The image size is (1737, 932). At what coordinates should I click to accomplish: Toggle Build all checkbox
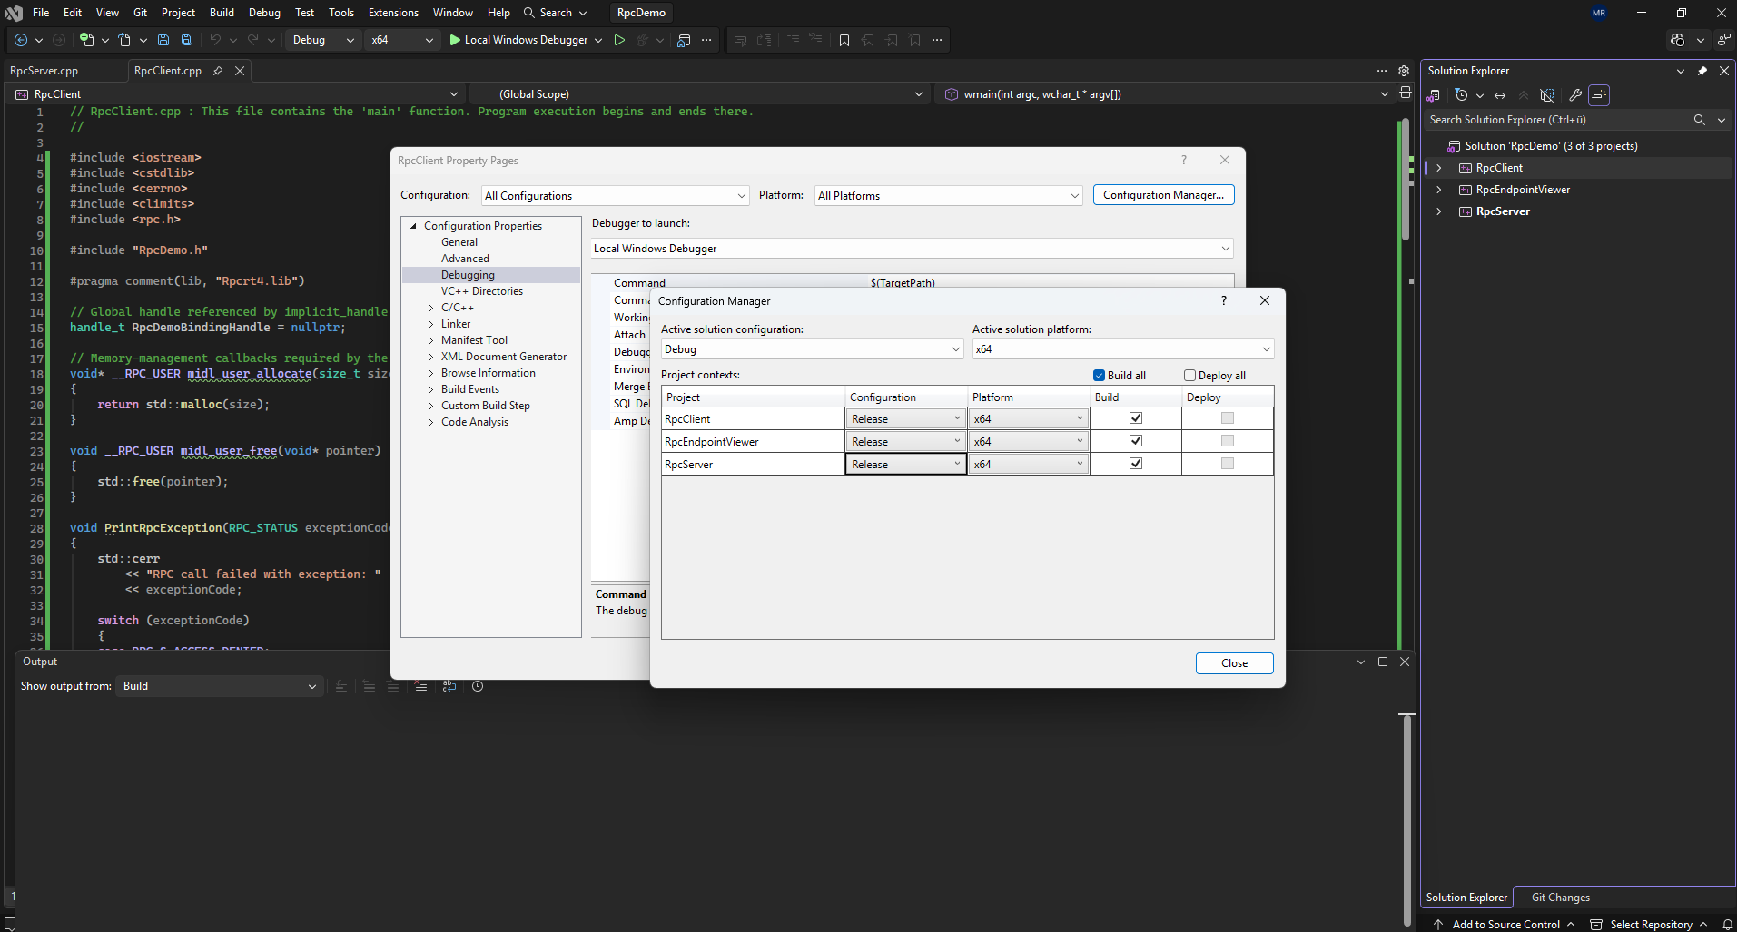[1099, 376]
